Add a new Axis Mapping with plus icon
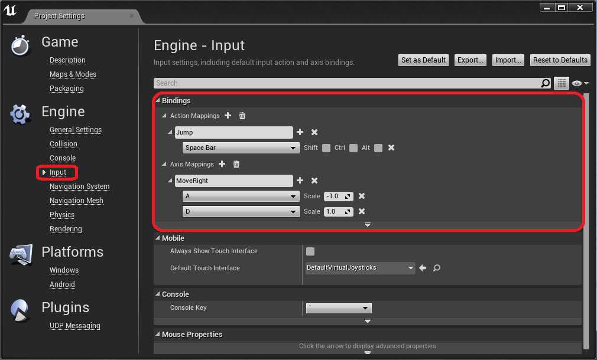Viewport: 597px width, 360px height. 222,164
